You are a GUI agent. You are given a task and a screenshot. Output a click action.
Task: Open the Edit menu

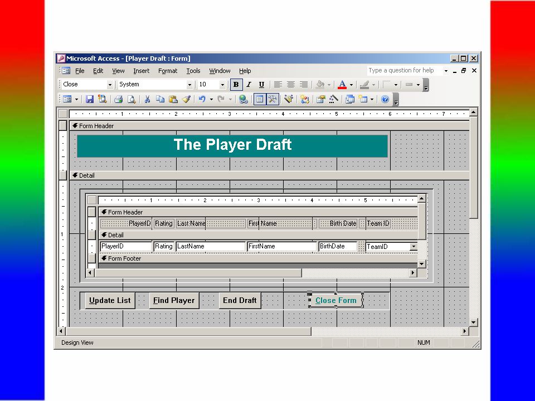click(98, 71)
